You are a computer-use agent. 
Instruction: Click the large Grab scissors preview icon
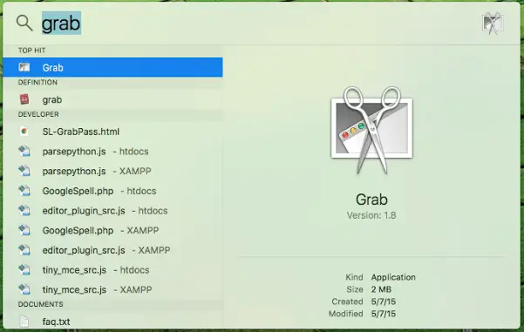[371, 130]
